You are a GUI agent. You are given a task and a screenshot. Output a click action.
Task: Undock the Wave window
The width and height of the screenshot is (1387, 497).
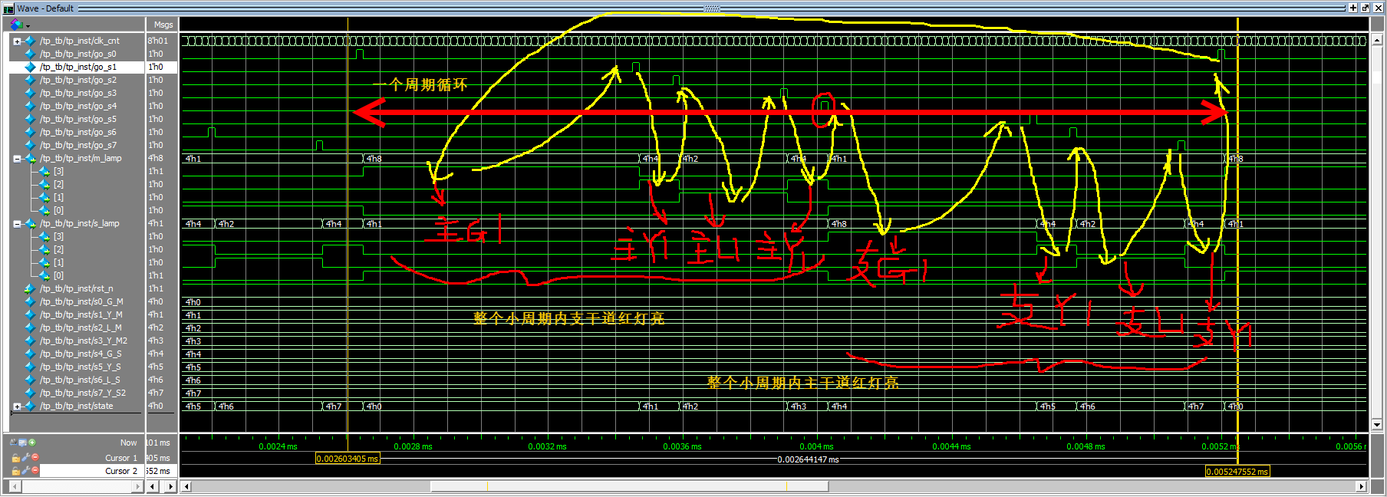tap(1366, 8)
